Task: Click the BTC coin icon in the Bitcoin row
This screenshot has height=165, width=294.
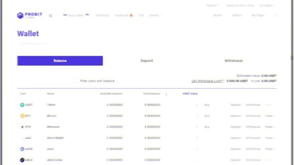Action: tap(23, 116)
